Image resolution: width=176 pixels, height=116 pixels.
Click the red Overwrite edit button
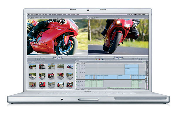click(99, 59)
